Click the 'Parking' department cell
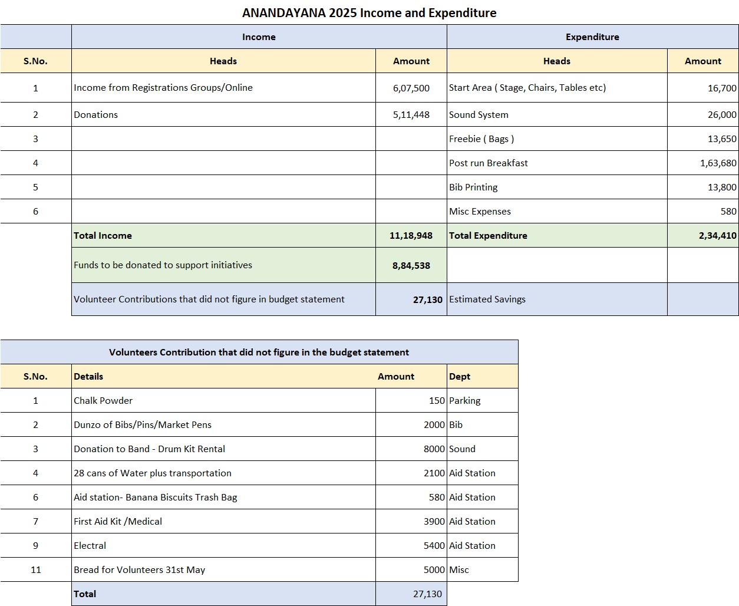 483,400
